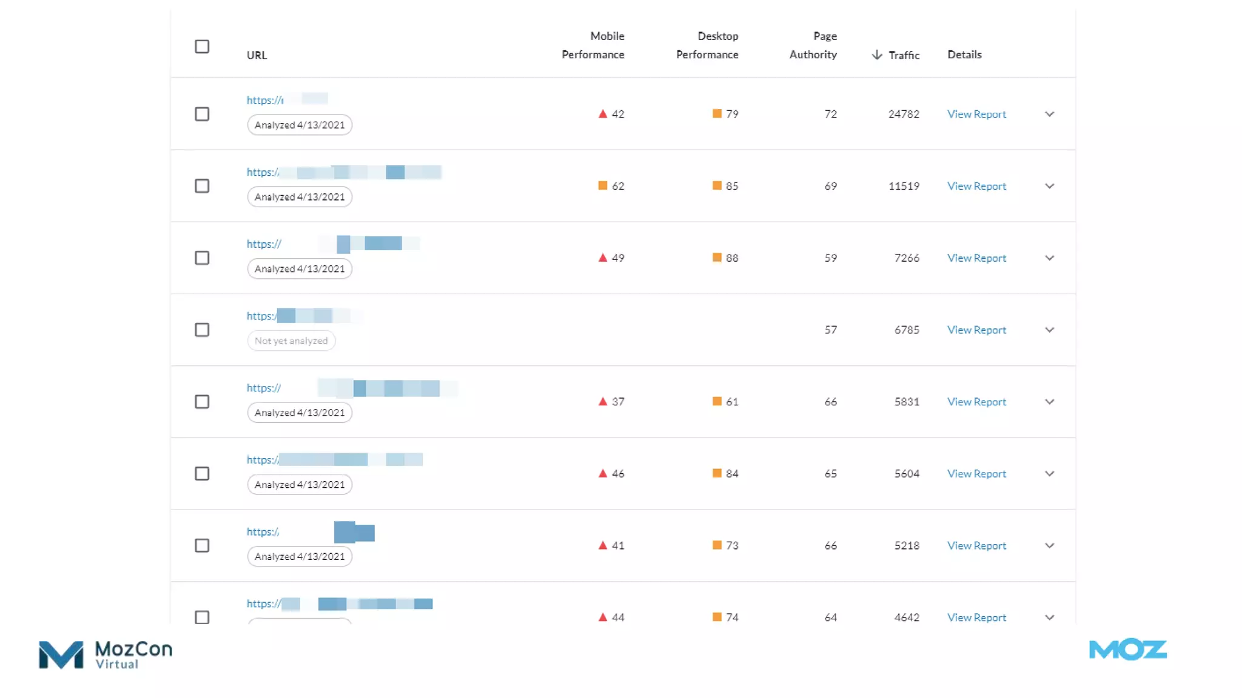Click the blue MOZ logo
1242x698 pixels.
click(1127, 650)
